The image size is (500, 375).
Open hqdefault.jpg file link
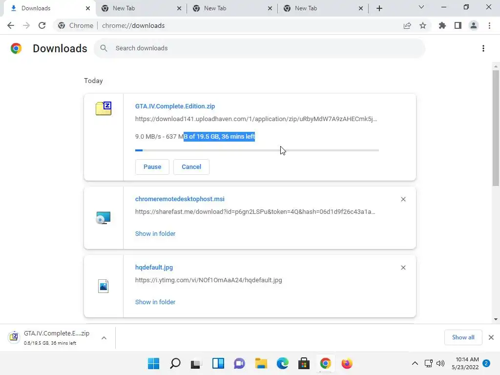pos(154,267)
